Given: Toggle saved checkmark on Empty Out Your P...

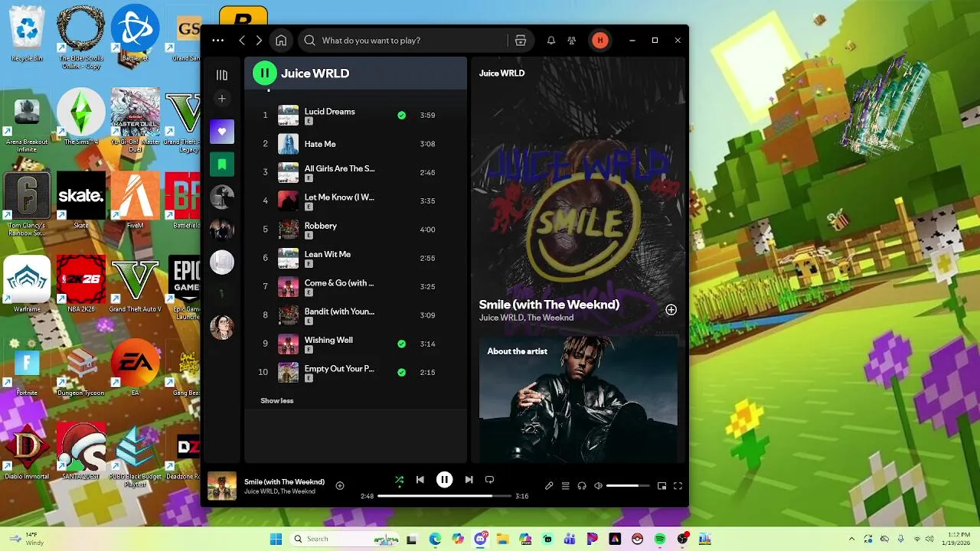Looking at the screenshot, I should [x=401, y=373].
